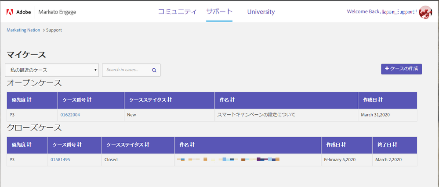Open closed case 01581495
This screenshot has width=439, height=187.
click(x=60, y=160)
